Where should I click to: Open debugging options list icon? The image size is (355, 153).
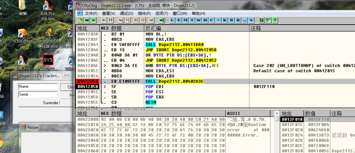click(262, 20)
